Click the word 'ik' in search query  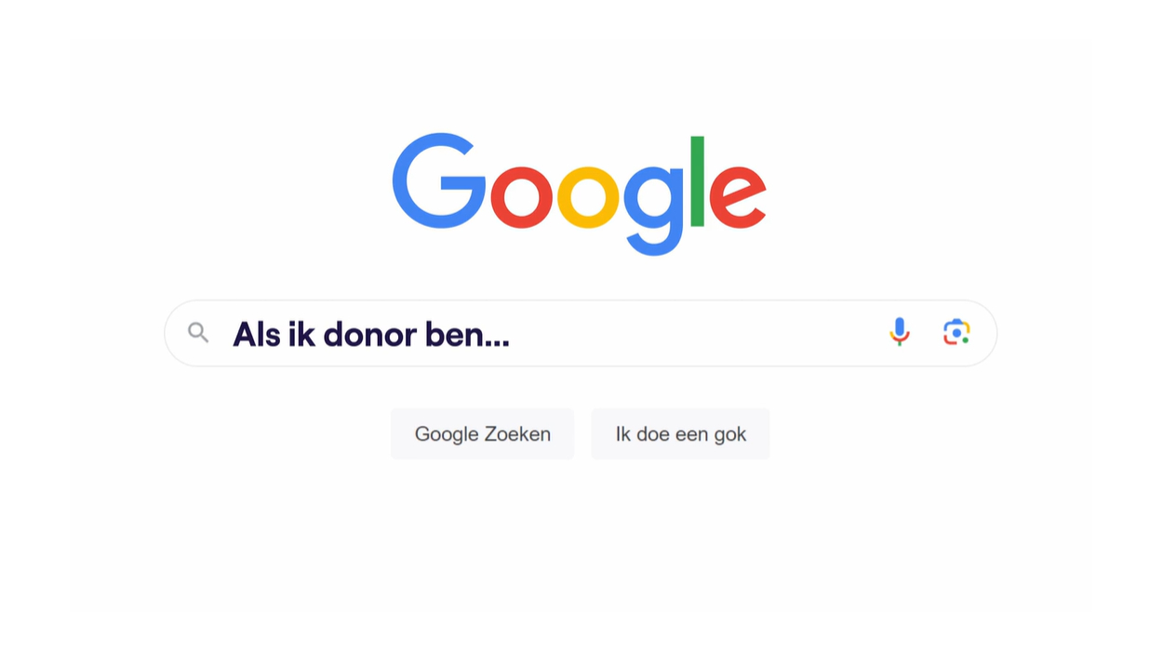pos(302,334)
